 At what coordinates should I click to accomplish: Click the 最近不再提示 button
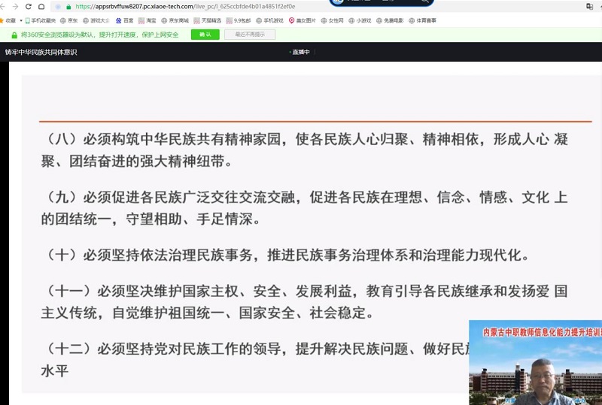pos(250,35)
